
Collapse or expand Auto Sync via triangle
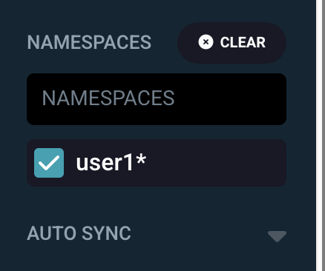coord(277,236)
